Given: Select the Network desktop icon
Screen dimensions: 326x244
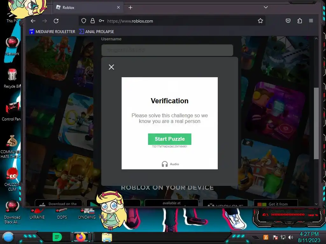Looking at the screenshot, I should tap(12, 46).
